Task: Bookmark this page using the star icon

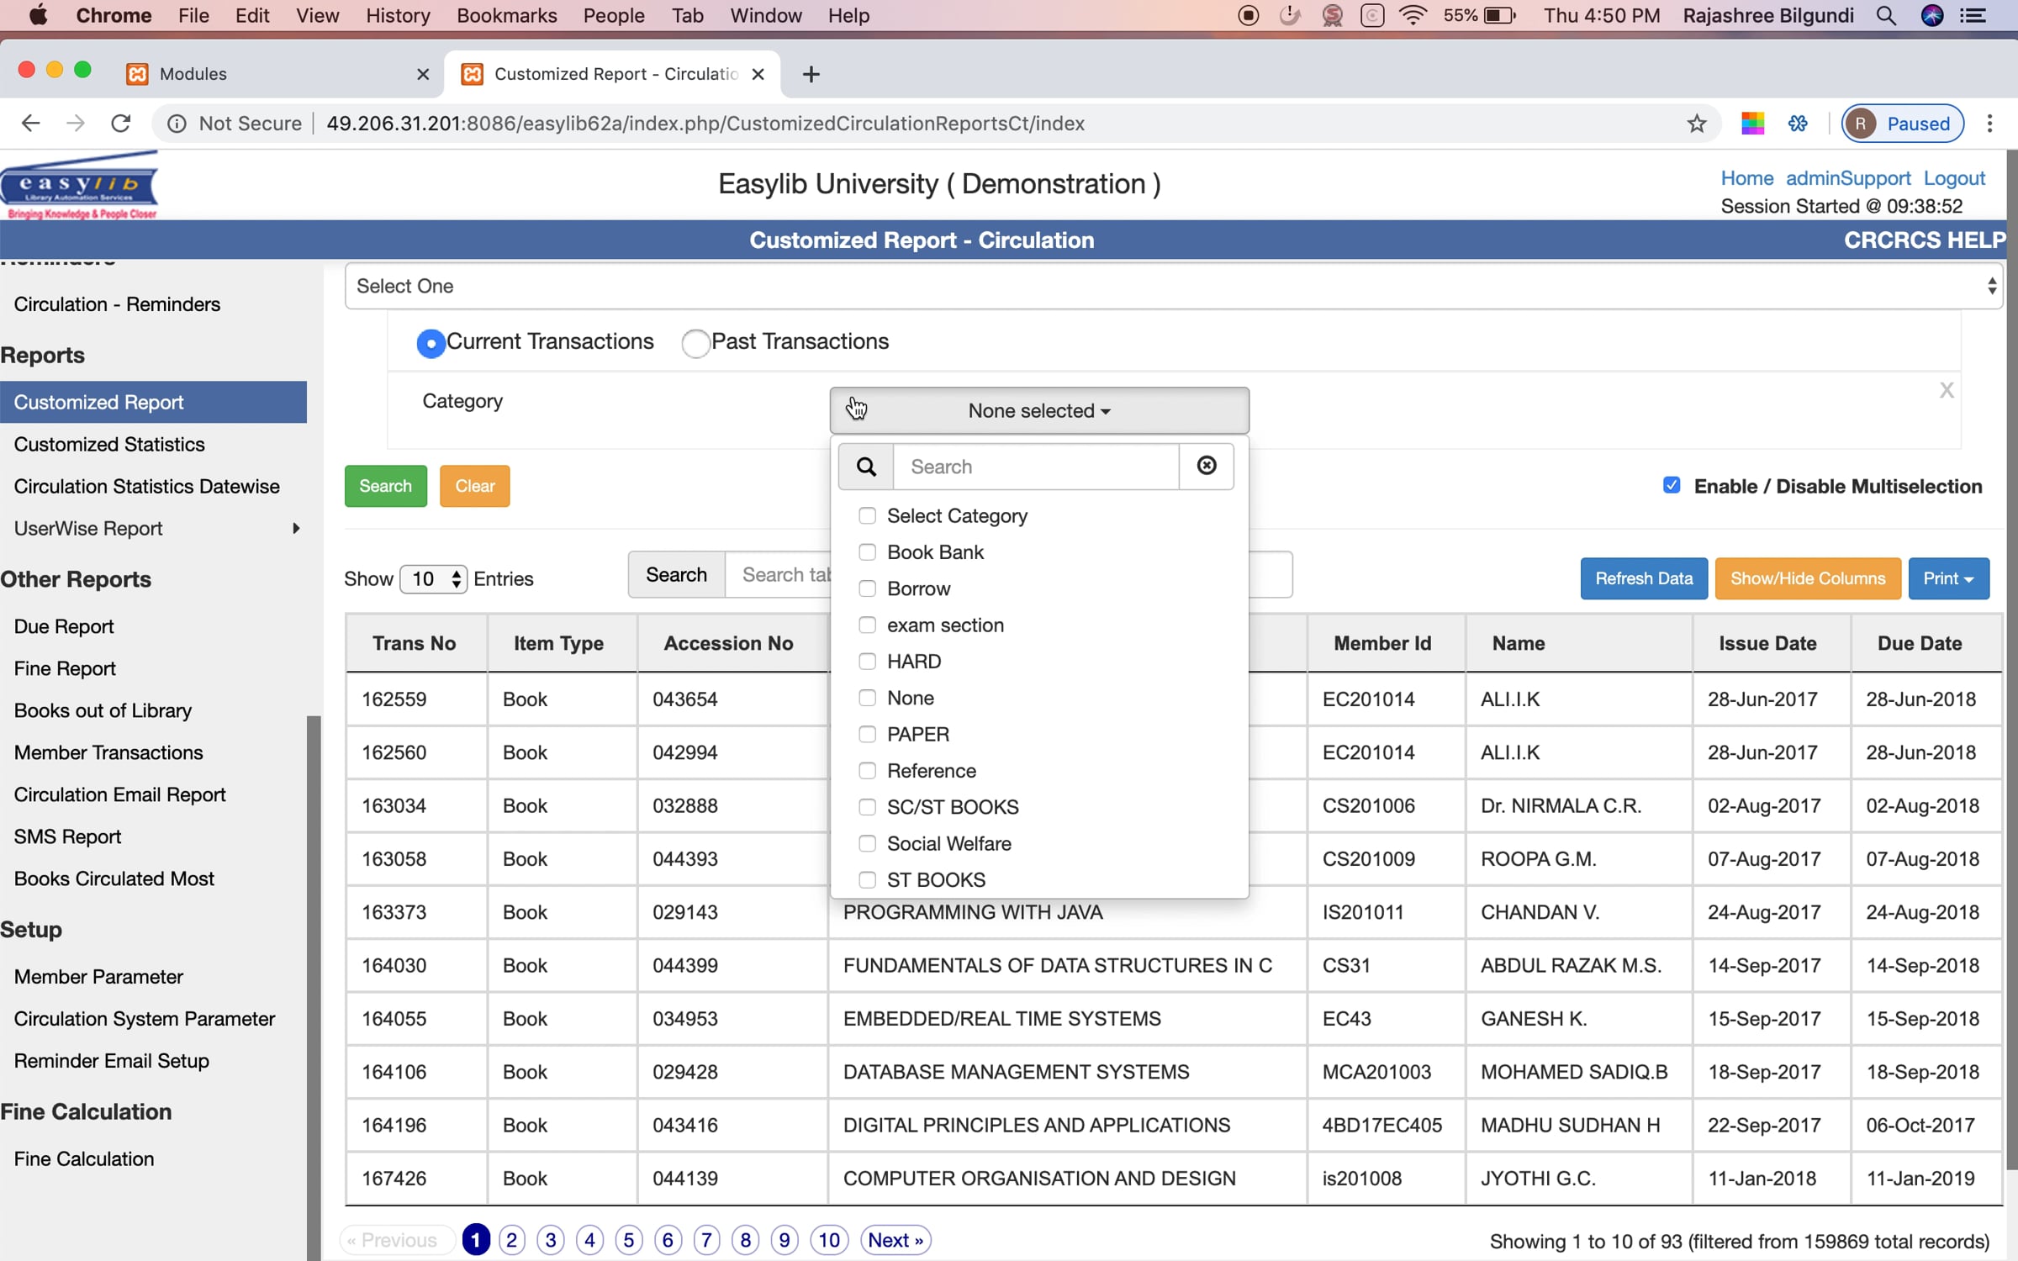Action: (1697, 124)
